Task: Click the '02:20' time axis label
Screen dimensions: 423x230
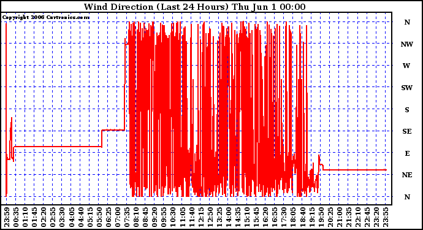Action: (x=44, y=217)
